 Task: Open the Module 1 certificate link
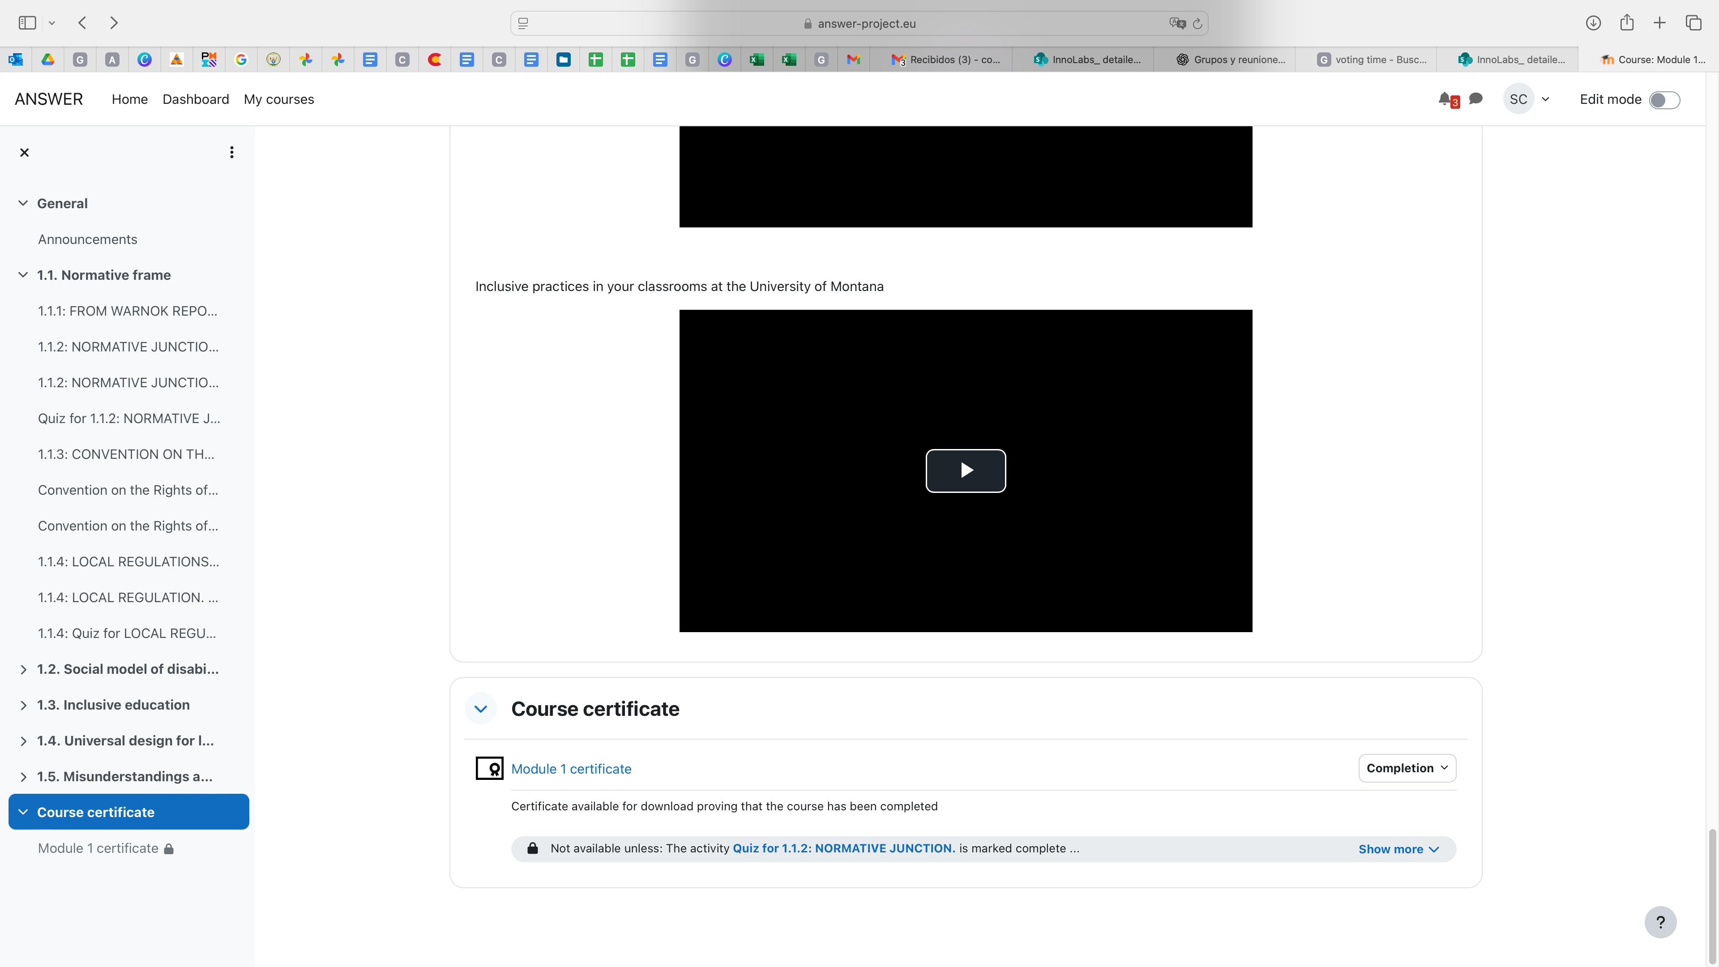pyautogui.click(x=571, y=769)
